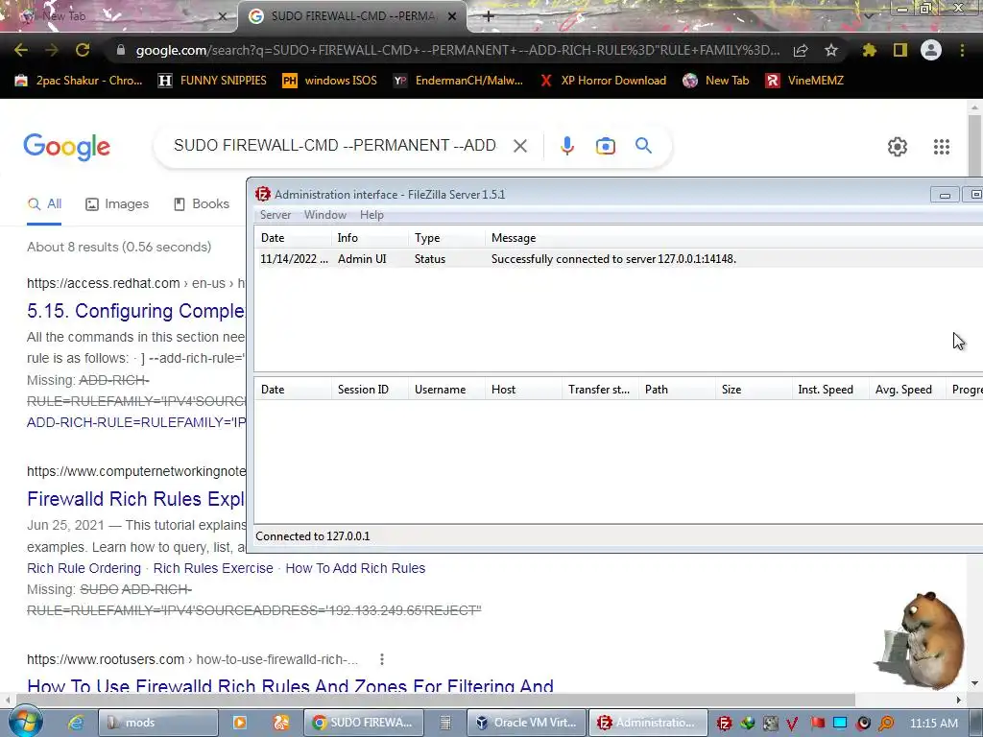This screenshot has width=983, height=737.
Task: Select the Successfully connected log row
Action: point(618,259)
